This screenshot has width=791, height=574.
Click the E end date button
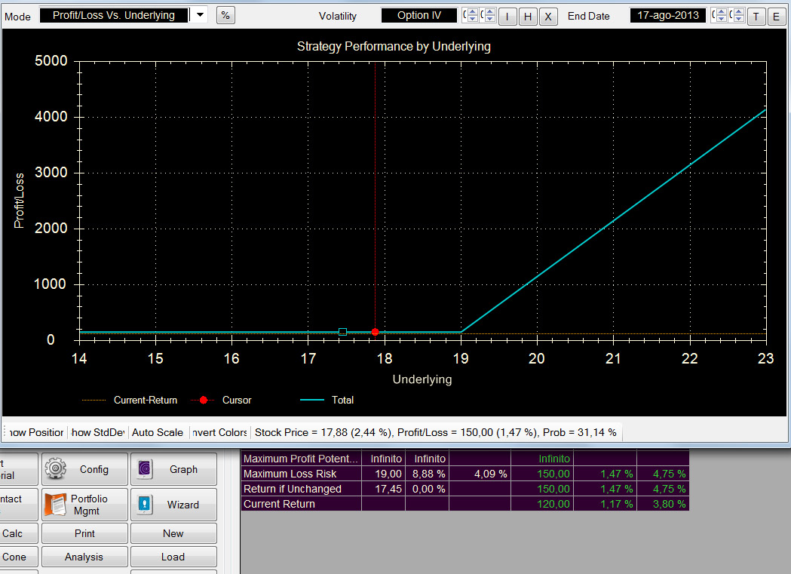coord(777,17)
